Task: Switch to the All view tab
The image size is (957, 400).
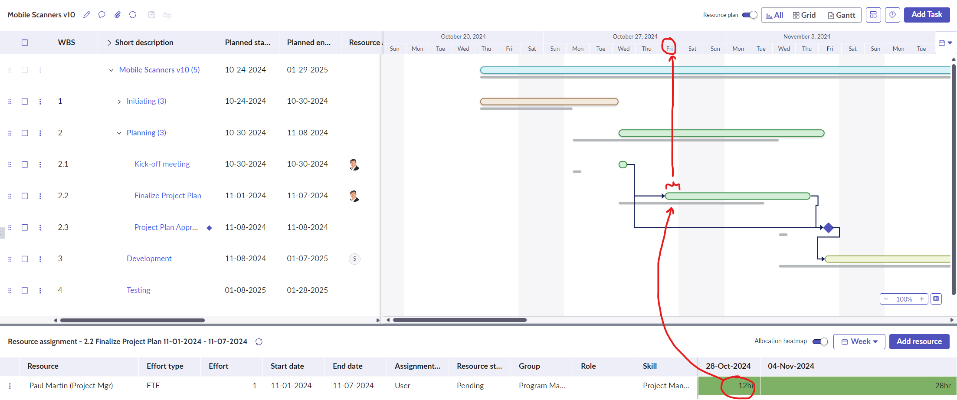Action: click(774, 15)
